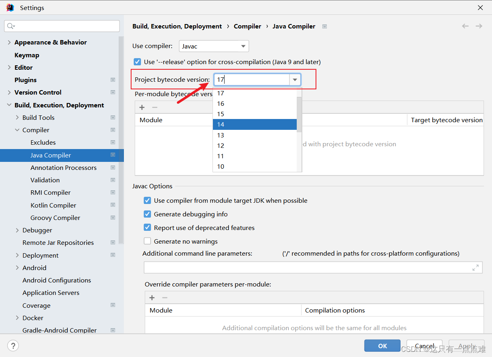Add a per-module bytecode version entry
Image resolution: width=492 pixels, height=357 pixels.
tap(142, 107)
